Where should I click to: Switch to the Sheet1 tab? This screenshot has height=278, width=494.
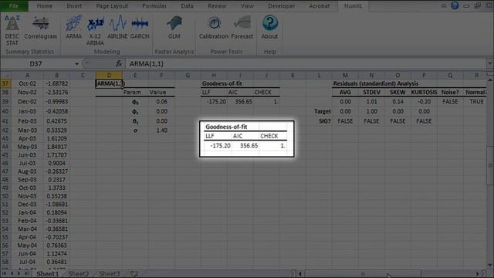click(x=47, y=274)
